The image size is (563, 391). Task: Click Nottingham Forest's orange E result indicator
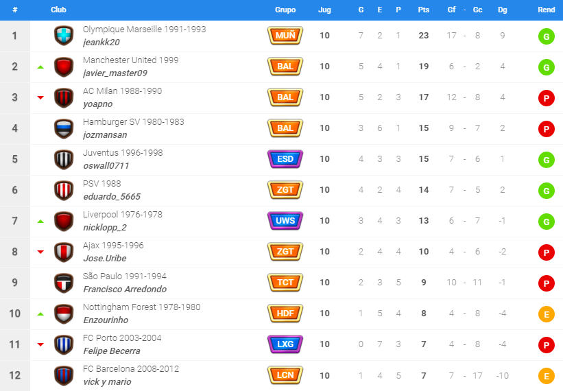pyautogui.click(x=546, y=314)
